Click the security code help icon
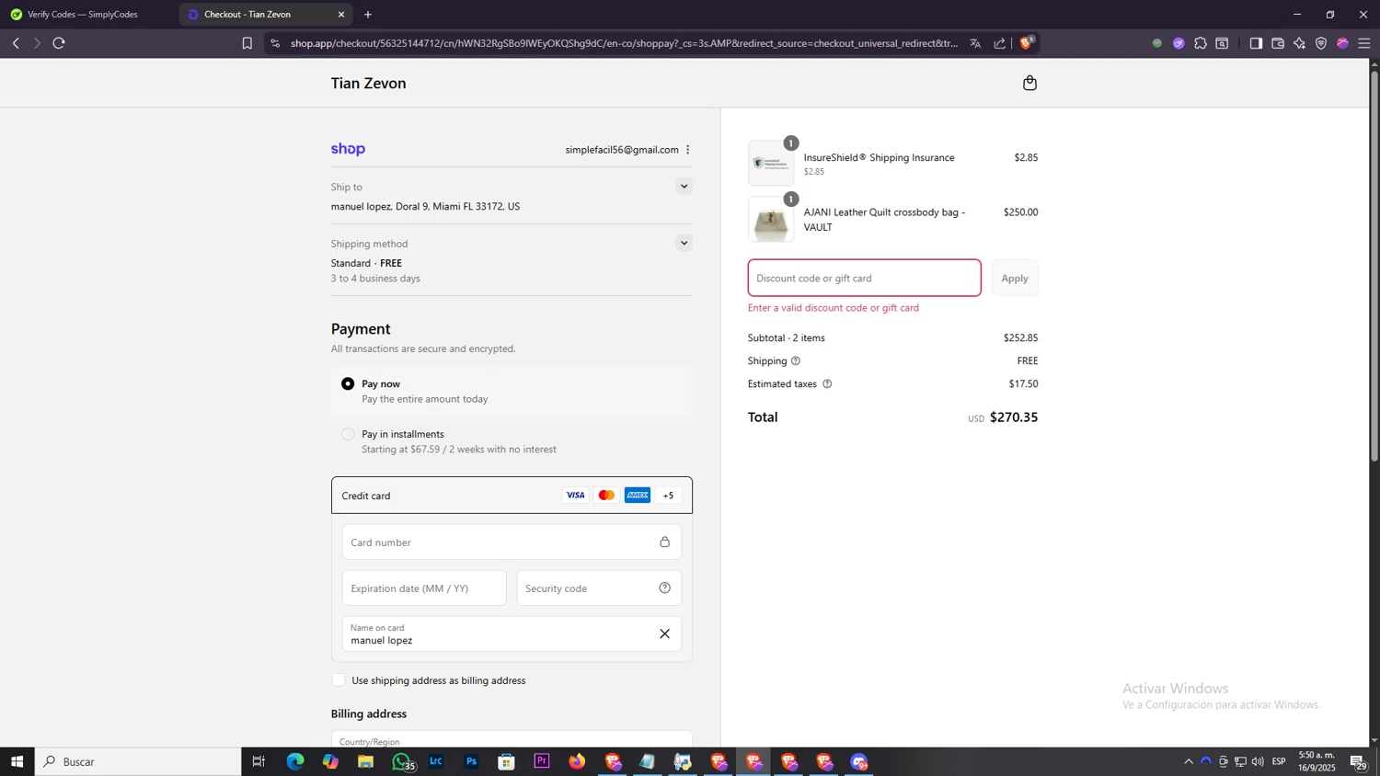The height and width of the screenshot is (776, 1380). (664, 588)
